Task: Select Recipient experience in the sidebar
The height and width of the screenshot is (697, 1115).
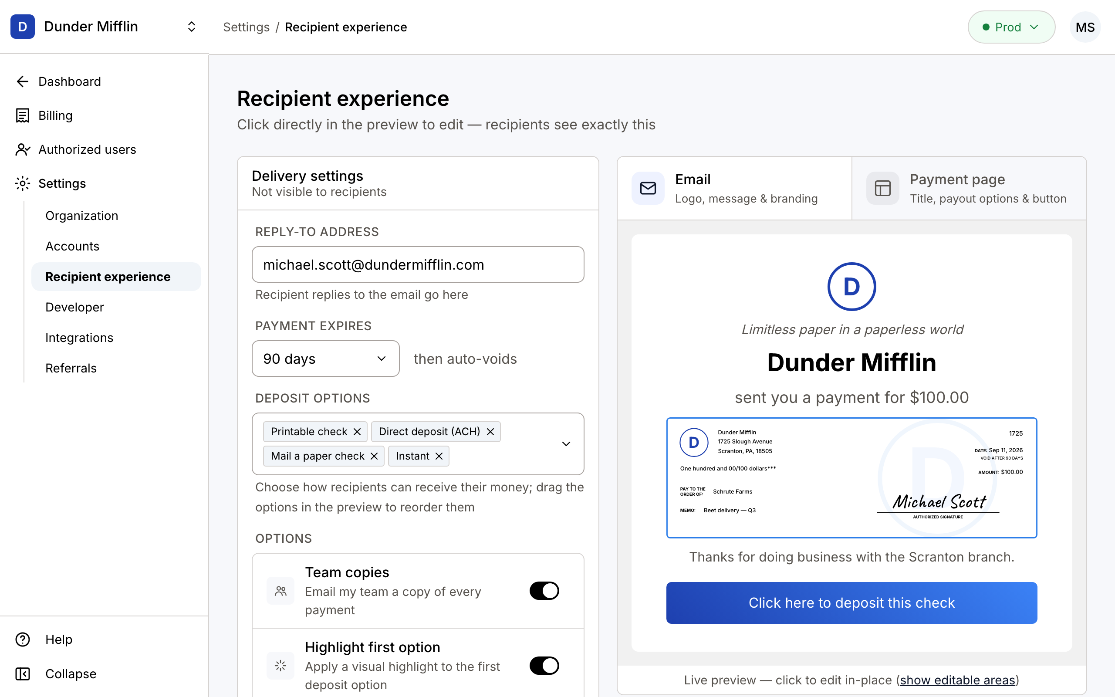Action: 116,277
